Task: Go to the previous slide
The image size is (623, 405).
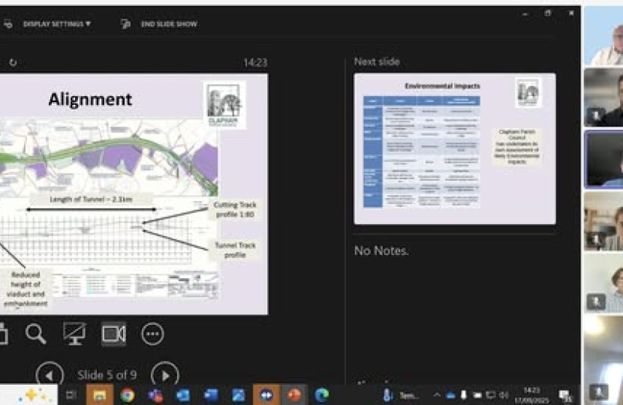Action: tap(50, 374)
